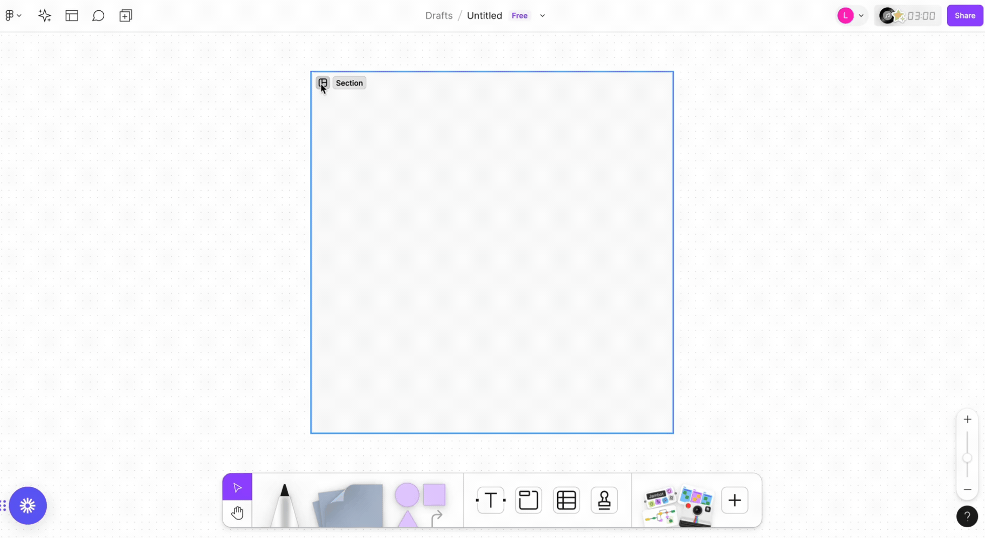985x538 pixels.
Task: Open the Drafts breadcrumb link
Action: (439, 16)
